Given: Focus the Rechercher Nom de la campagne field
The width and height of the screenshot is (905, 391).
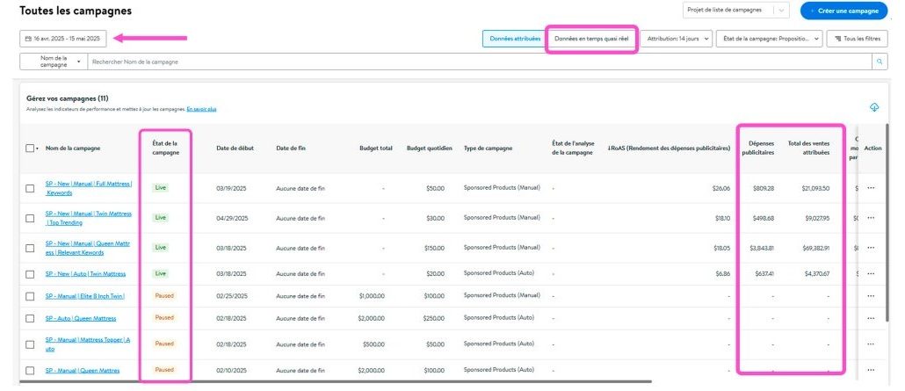Looking at the screenshot, I should click(479, 62).
